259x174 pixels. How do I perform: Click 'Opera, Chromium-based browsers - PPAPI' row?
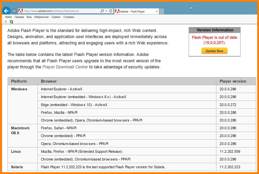coord(127,143)
